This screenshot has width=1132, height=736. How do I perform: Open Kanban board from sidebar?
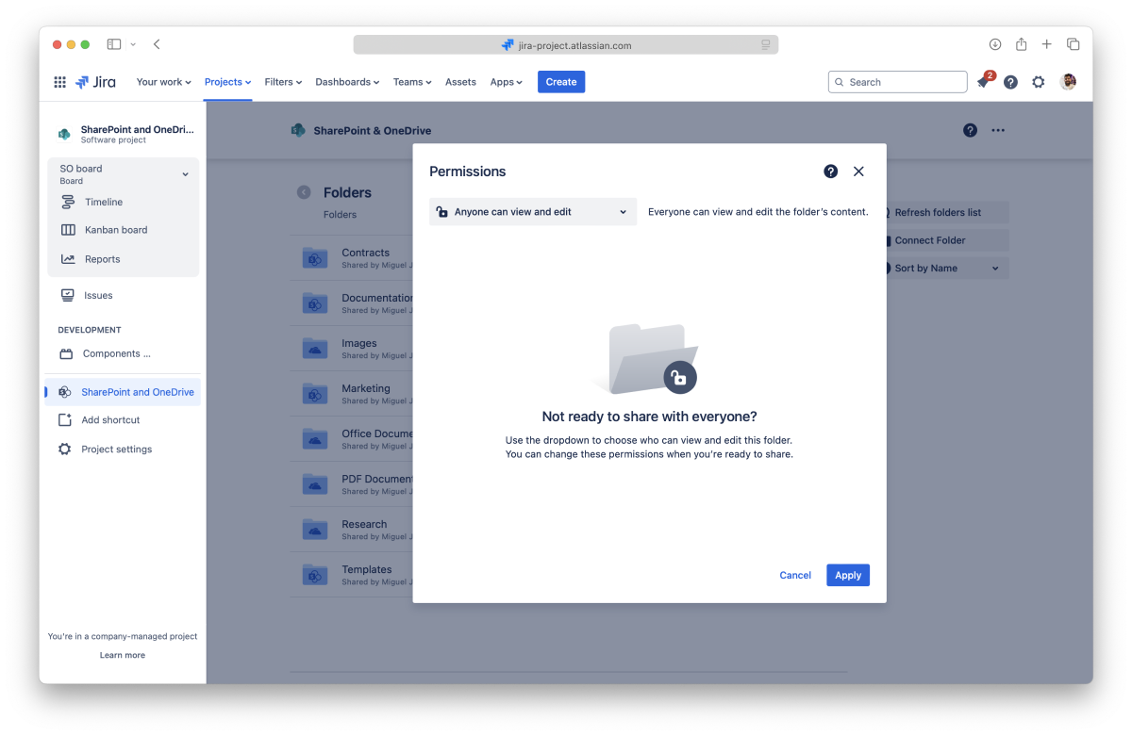tap(115, 230)
